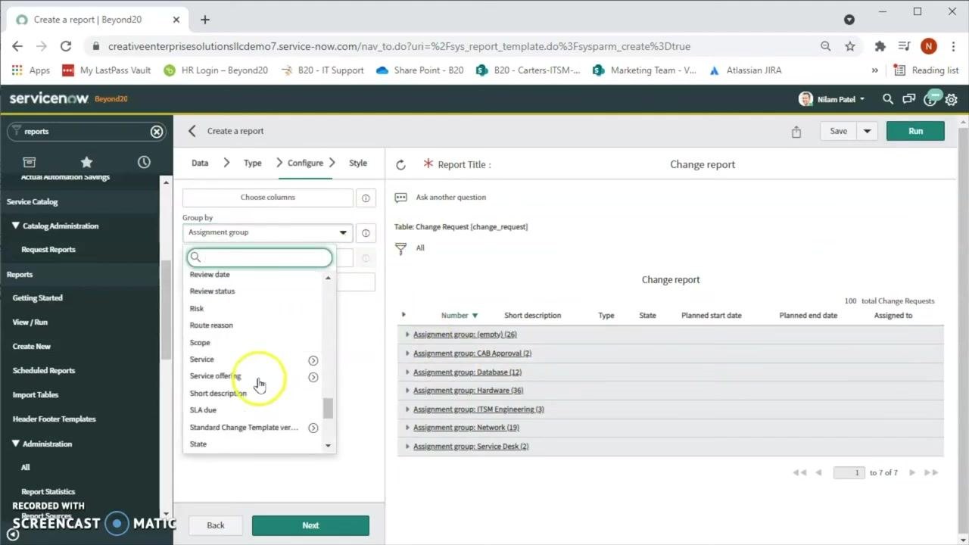Viewport: 969px width, 545px height.
Task: Go back in browser history
Action: (17, 46)
